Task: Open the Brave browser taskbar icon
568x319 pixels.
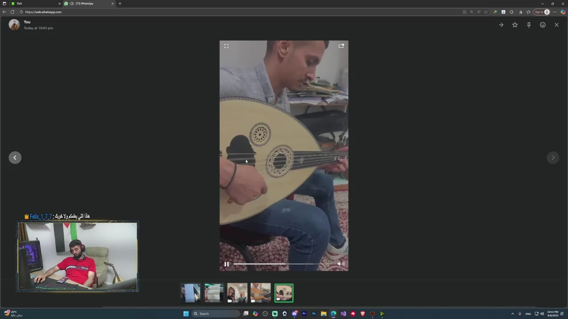Action: point(363,314)
